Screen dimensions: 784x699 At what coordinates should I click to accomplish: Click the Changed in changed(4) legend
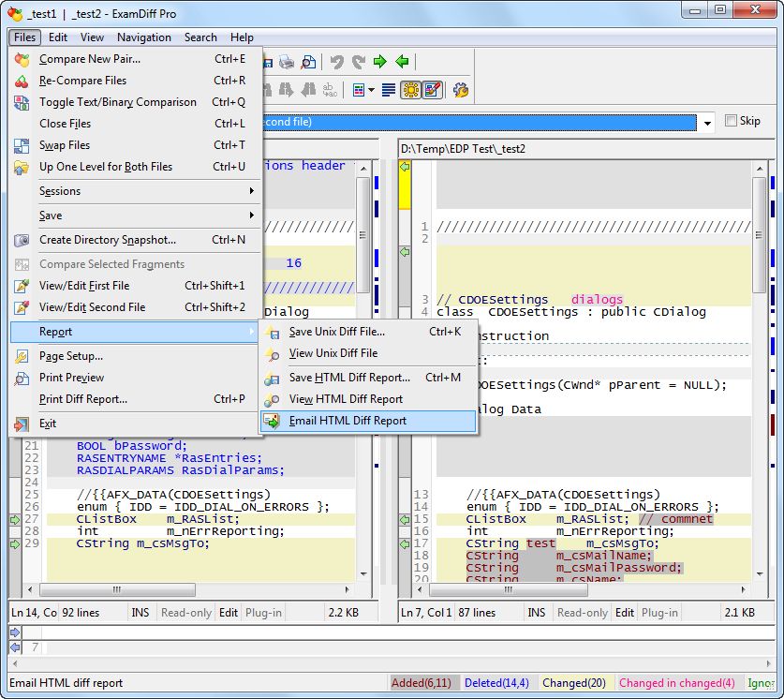pyautogui.click(x=677, y=683)
